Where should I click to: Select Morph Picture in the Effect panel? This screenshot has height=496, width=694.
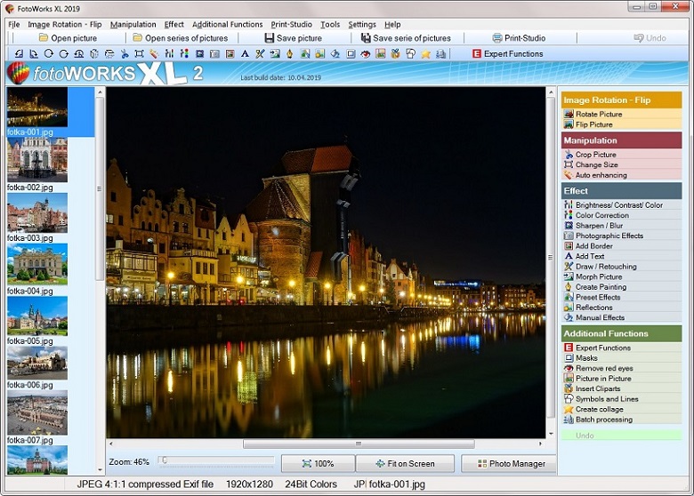click(598, 276)
